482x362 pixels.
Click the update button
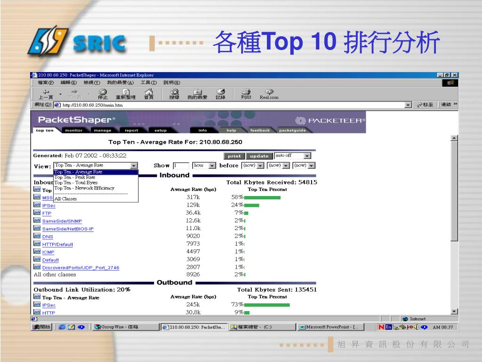259,156
